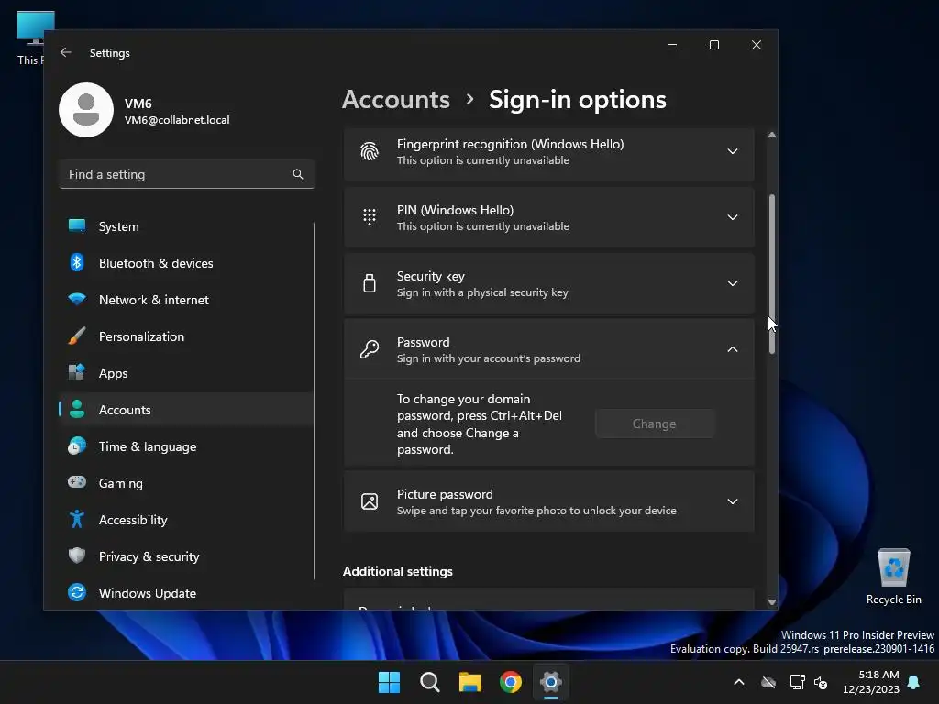Expand the Security key chevron
939x704 pixels.
(x=733, y=283)
